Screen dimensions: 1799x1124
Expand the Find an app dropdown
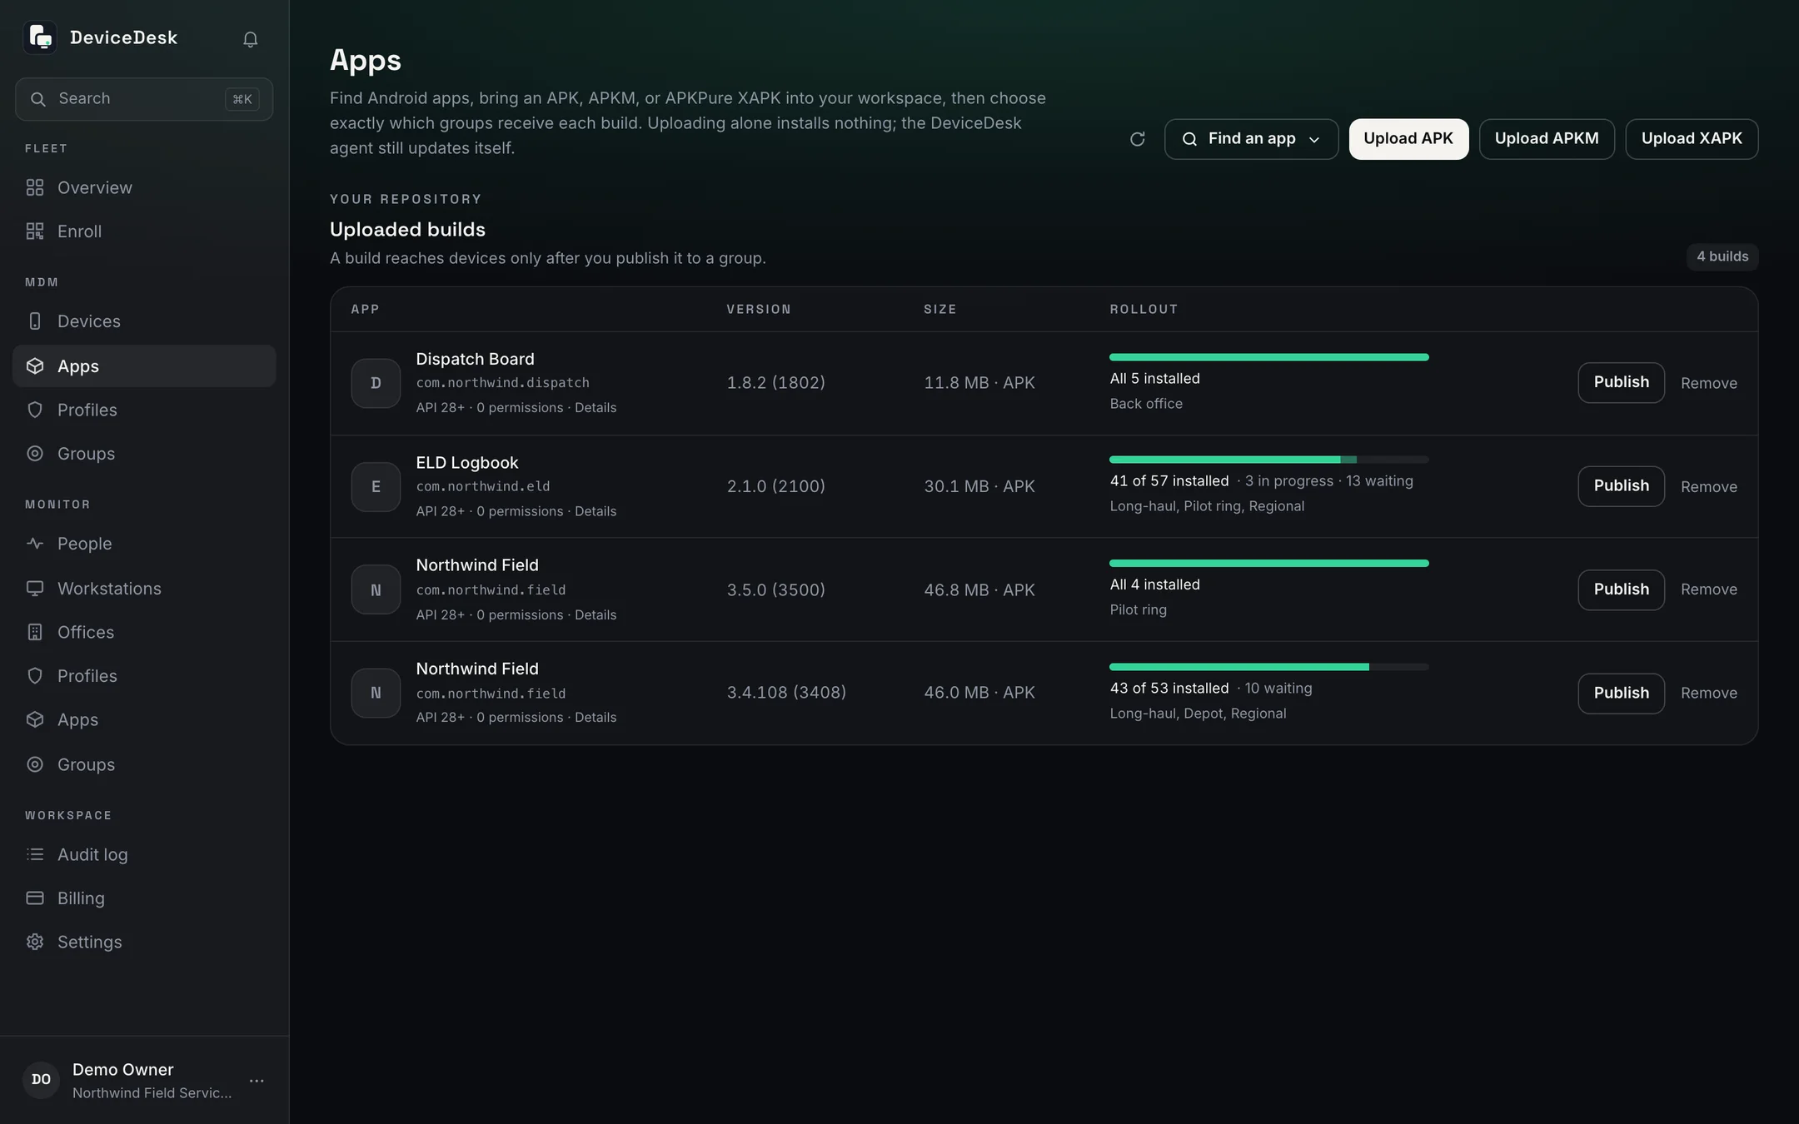(1251, 139)
